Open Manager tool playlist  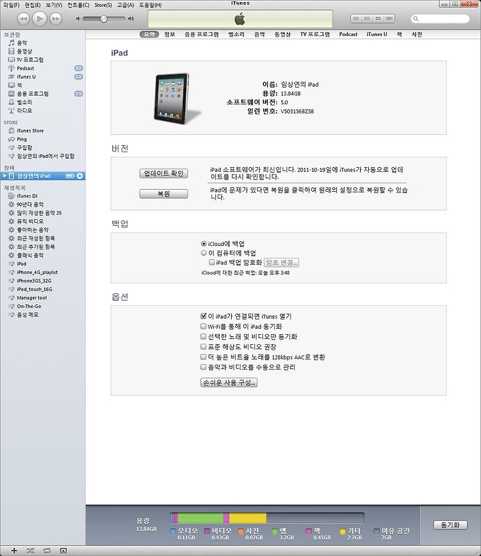pyautogui.click(x=31, y=298)
